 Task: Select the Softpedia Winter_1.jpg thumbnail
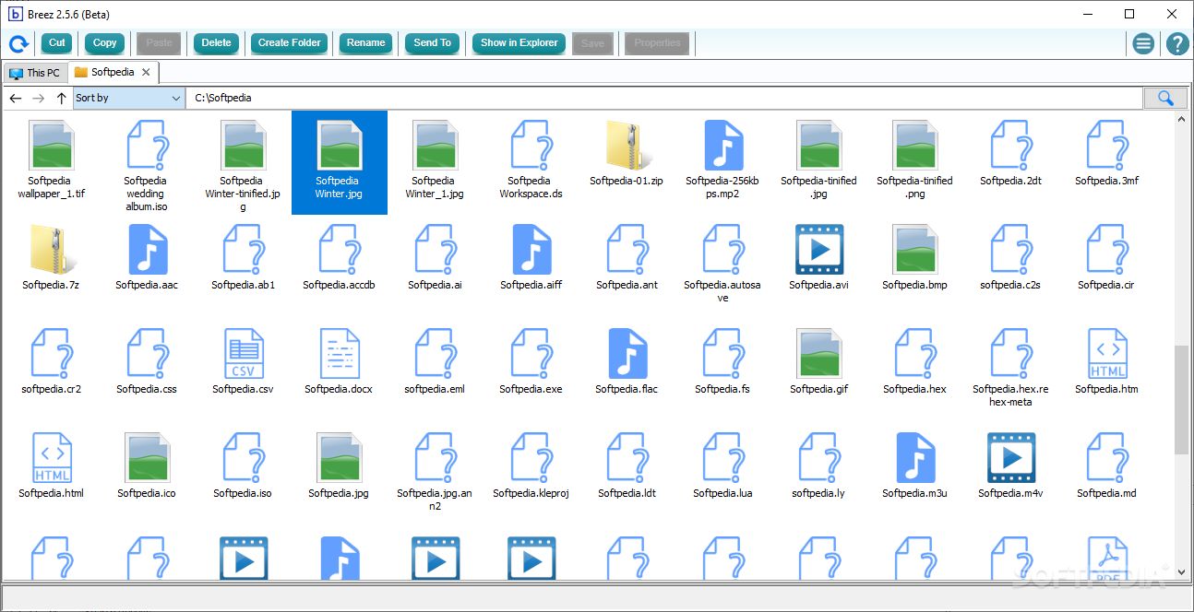436,146
